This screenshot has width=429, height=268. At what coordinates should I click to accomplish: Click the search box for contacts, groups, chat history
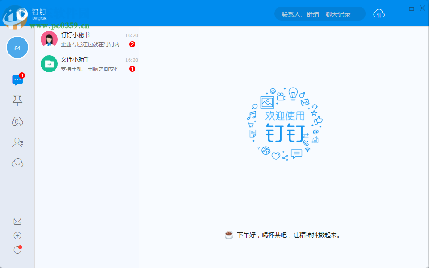pyautogui.click(x=320, y=14)
